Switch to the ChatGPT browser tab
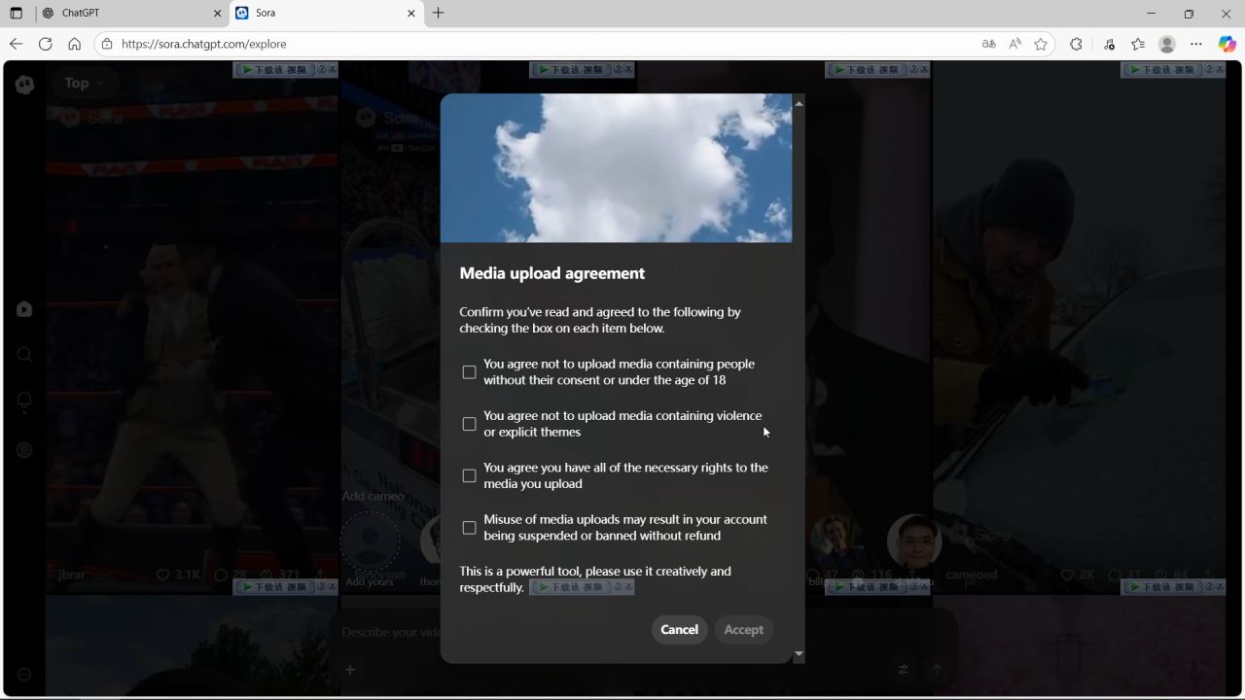Viewport: 1245px width, 700px height. (x=132, y=14)
